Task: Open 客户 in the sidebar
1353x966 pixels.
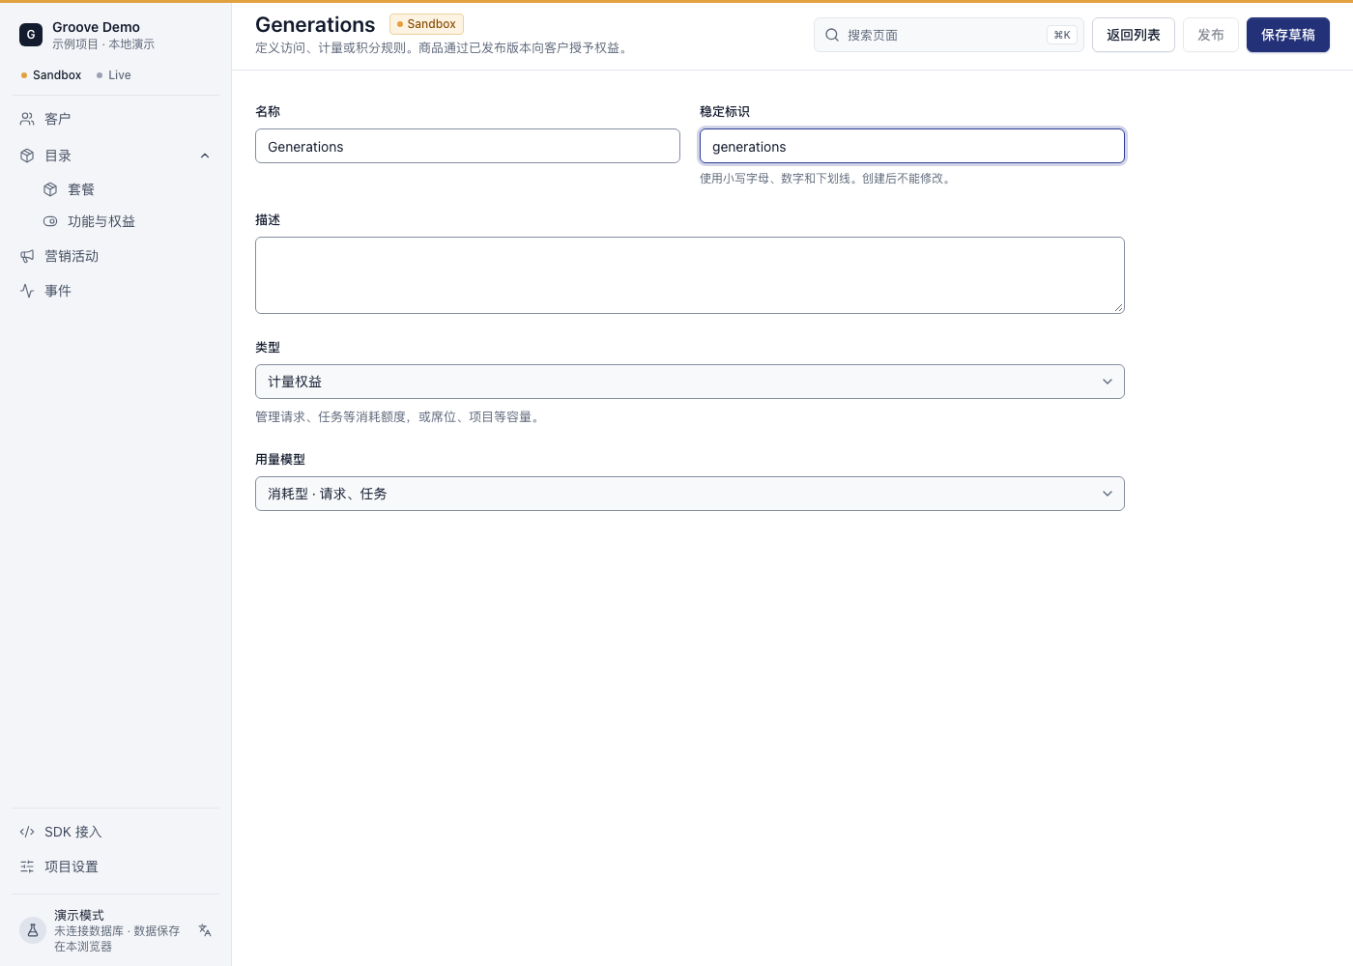Action: tap(116, 119)
